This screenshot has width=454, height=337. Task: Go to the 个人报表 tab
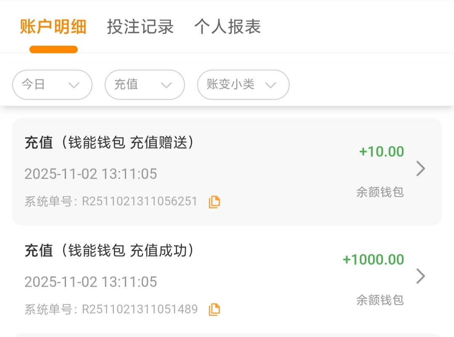coord(227,27)
